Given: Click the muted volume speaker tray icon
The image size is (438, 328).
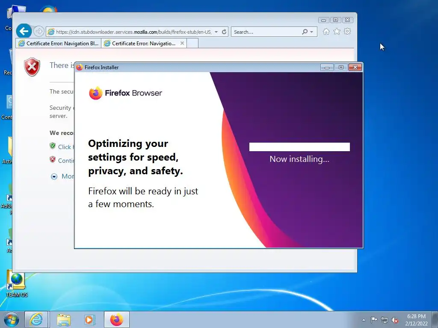Looking at the screenshot, I should tap(395, 320).
